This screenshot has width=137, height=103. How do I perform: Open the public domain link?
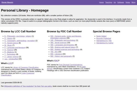click(x=83, y=67)
